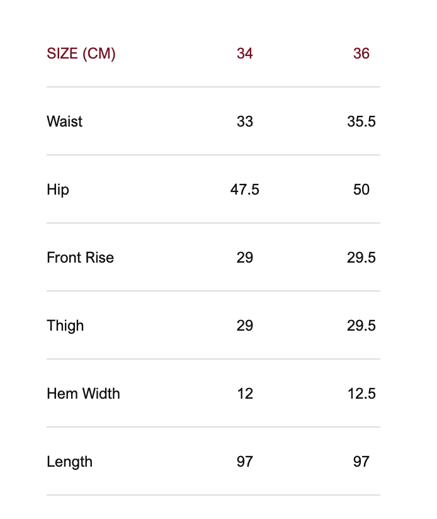
Task: Select the size 36 column header
Action: [361, 54]
